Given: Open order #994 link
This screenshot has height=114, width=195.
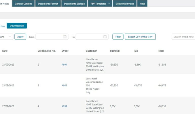Looking at the screenshot, I should click(x=64, y=65).
